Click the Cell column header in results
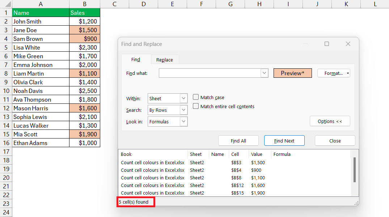The width and height of the screenshot is (389, 217). coord(239,154)
